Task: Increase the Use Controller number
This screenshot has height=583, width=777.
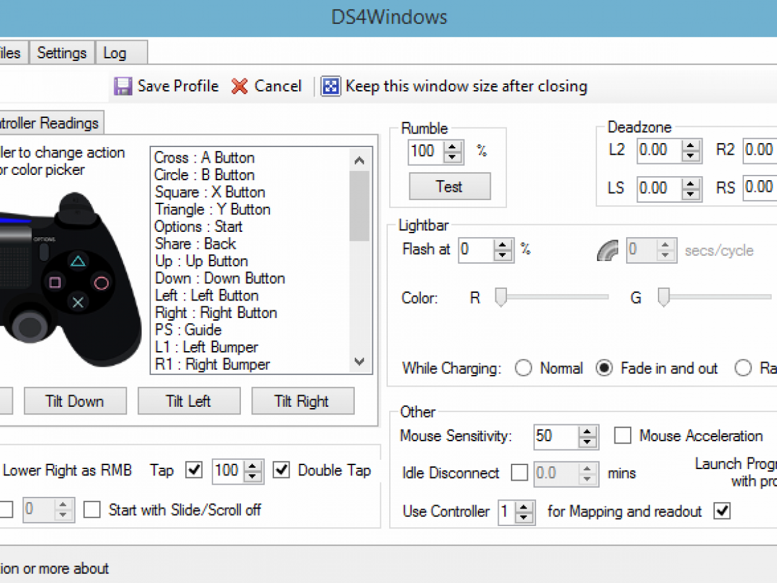Action: click(525, 507)
